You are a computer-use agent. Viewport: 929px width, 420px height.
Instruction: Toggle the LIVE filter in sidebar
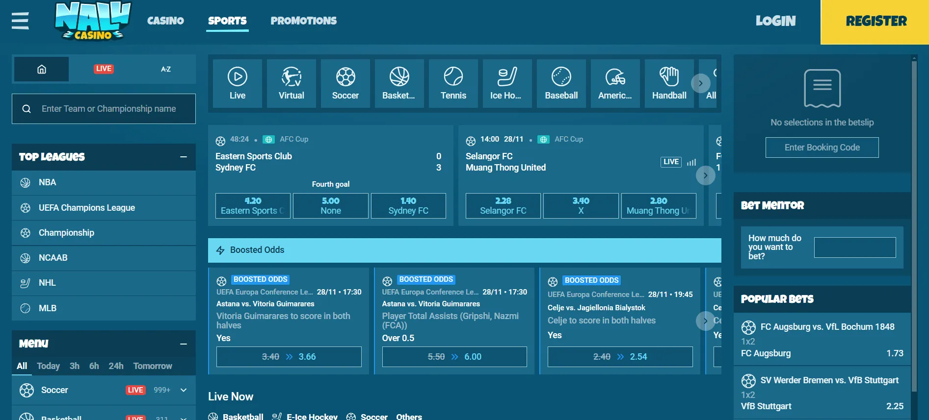(104, 69)
